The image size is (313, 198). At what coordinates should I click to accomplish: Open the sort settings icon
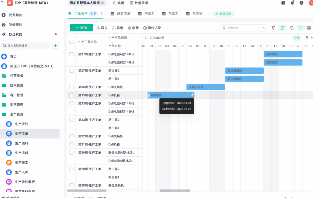pos(301,28)
